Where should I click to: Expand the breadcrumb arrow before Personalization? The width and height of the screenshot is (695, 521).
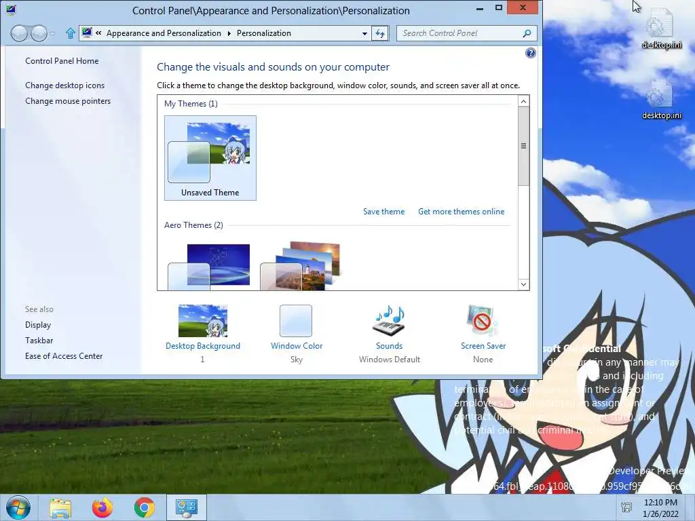pyautogui.click(x=229, y=33)
